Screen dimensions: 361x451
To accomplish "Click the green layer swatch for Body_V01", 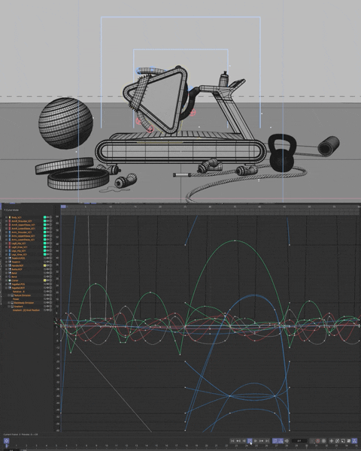I will [x=44, y=217].
